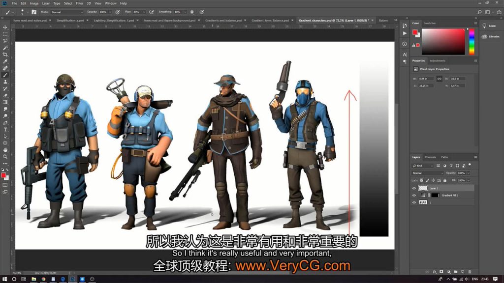Add a layer style with the fx icon

pyautogui.click(x=434, y=271)
